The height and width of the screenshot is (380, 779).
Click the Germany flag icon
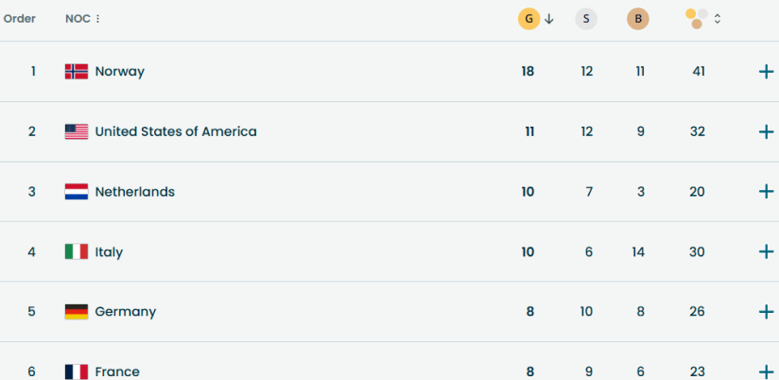coord(77,312)
